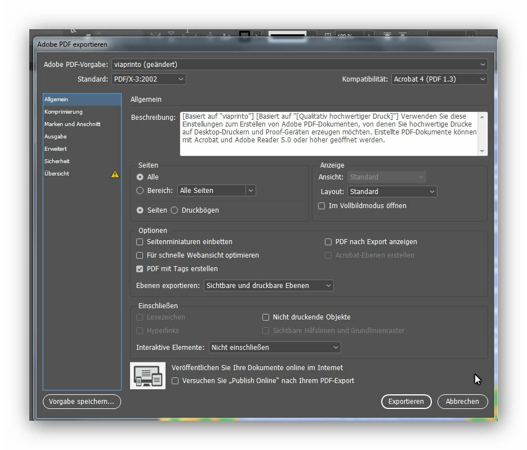Screen dimensions: 527x450
Task: Check Nicht druckende Objekte option
Action: pos(266,317)
